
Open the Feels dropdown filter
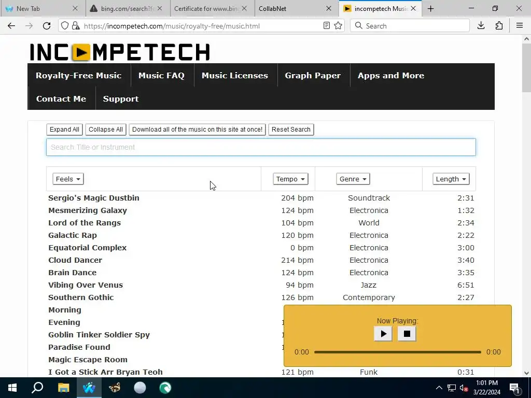(68, 179)
